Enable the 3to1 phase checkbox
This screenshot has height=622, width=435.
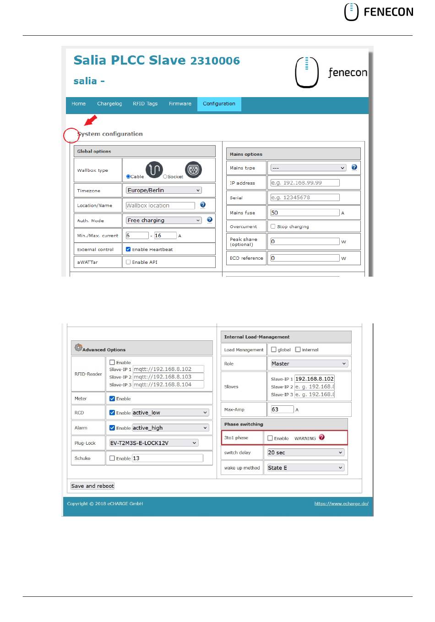(270, 438)
